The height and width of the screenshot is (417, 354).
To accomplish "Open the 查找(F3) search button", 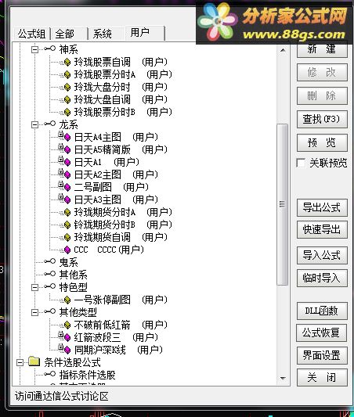I will pyautogui.click(x=322, y=120).
